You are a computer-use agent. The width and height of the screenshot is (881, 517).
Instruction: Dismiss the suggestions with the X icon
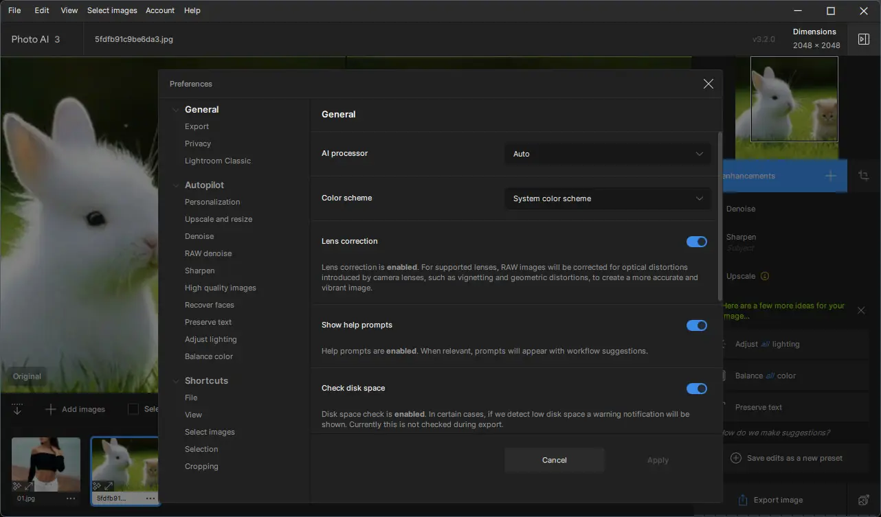861,310
